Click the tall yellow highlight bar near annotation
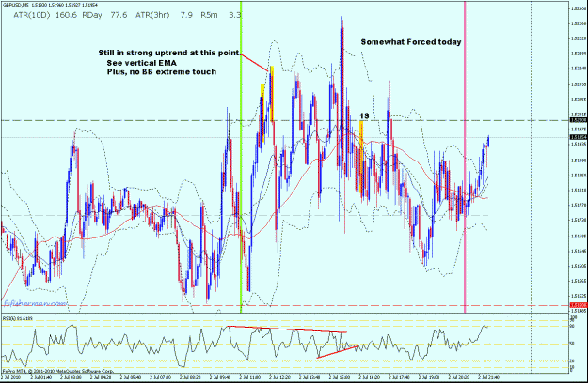The width and height of the screenshot is (588, 383). click(272, 94)
